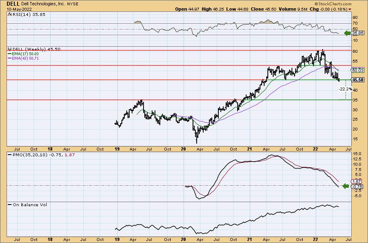Click the On Balance Vol panel label
This screenshot has width=368, height=243.
point(30,205)
